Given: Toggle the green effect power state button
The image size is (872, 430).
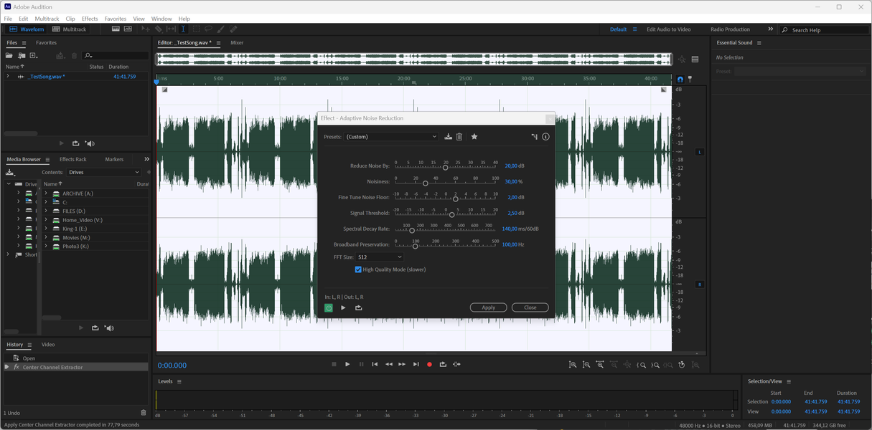Looking at the screenshot, I should click(329, 308).
